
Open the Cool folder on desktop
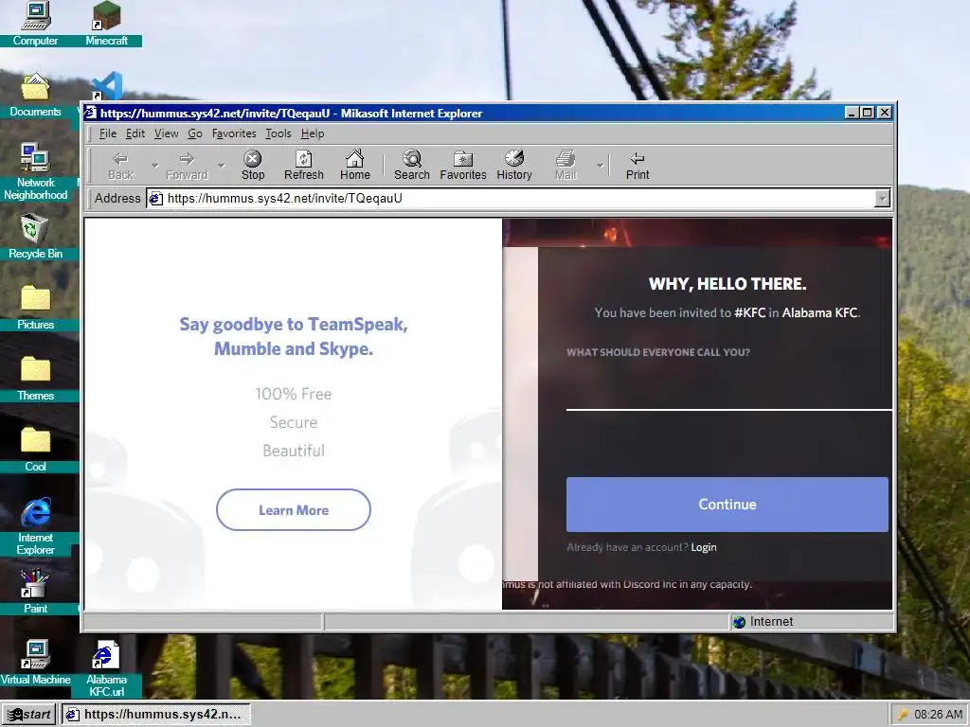pyautogui.click(x=35, y=450)
